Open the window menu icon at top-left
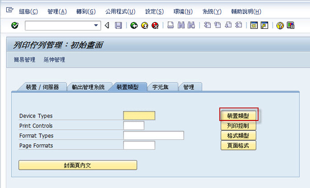 [x=9, y=10]
